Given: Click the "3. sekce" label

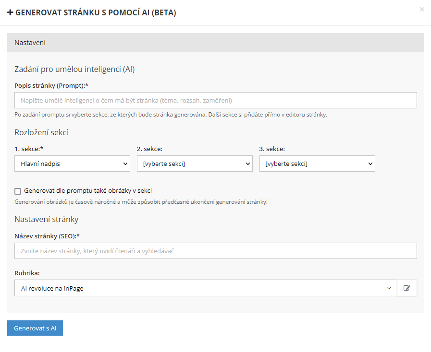Looking at the screenshot, I should click(x=271, y=149).
